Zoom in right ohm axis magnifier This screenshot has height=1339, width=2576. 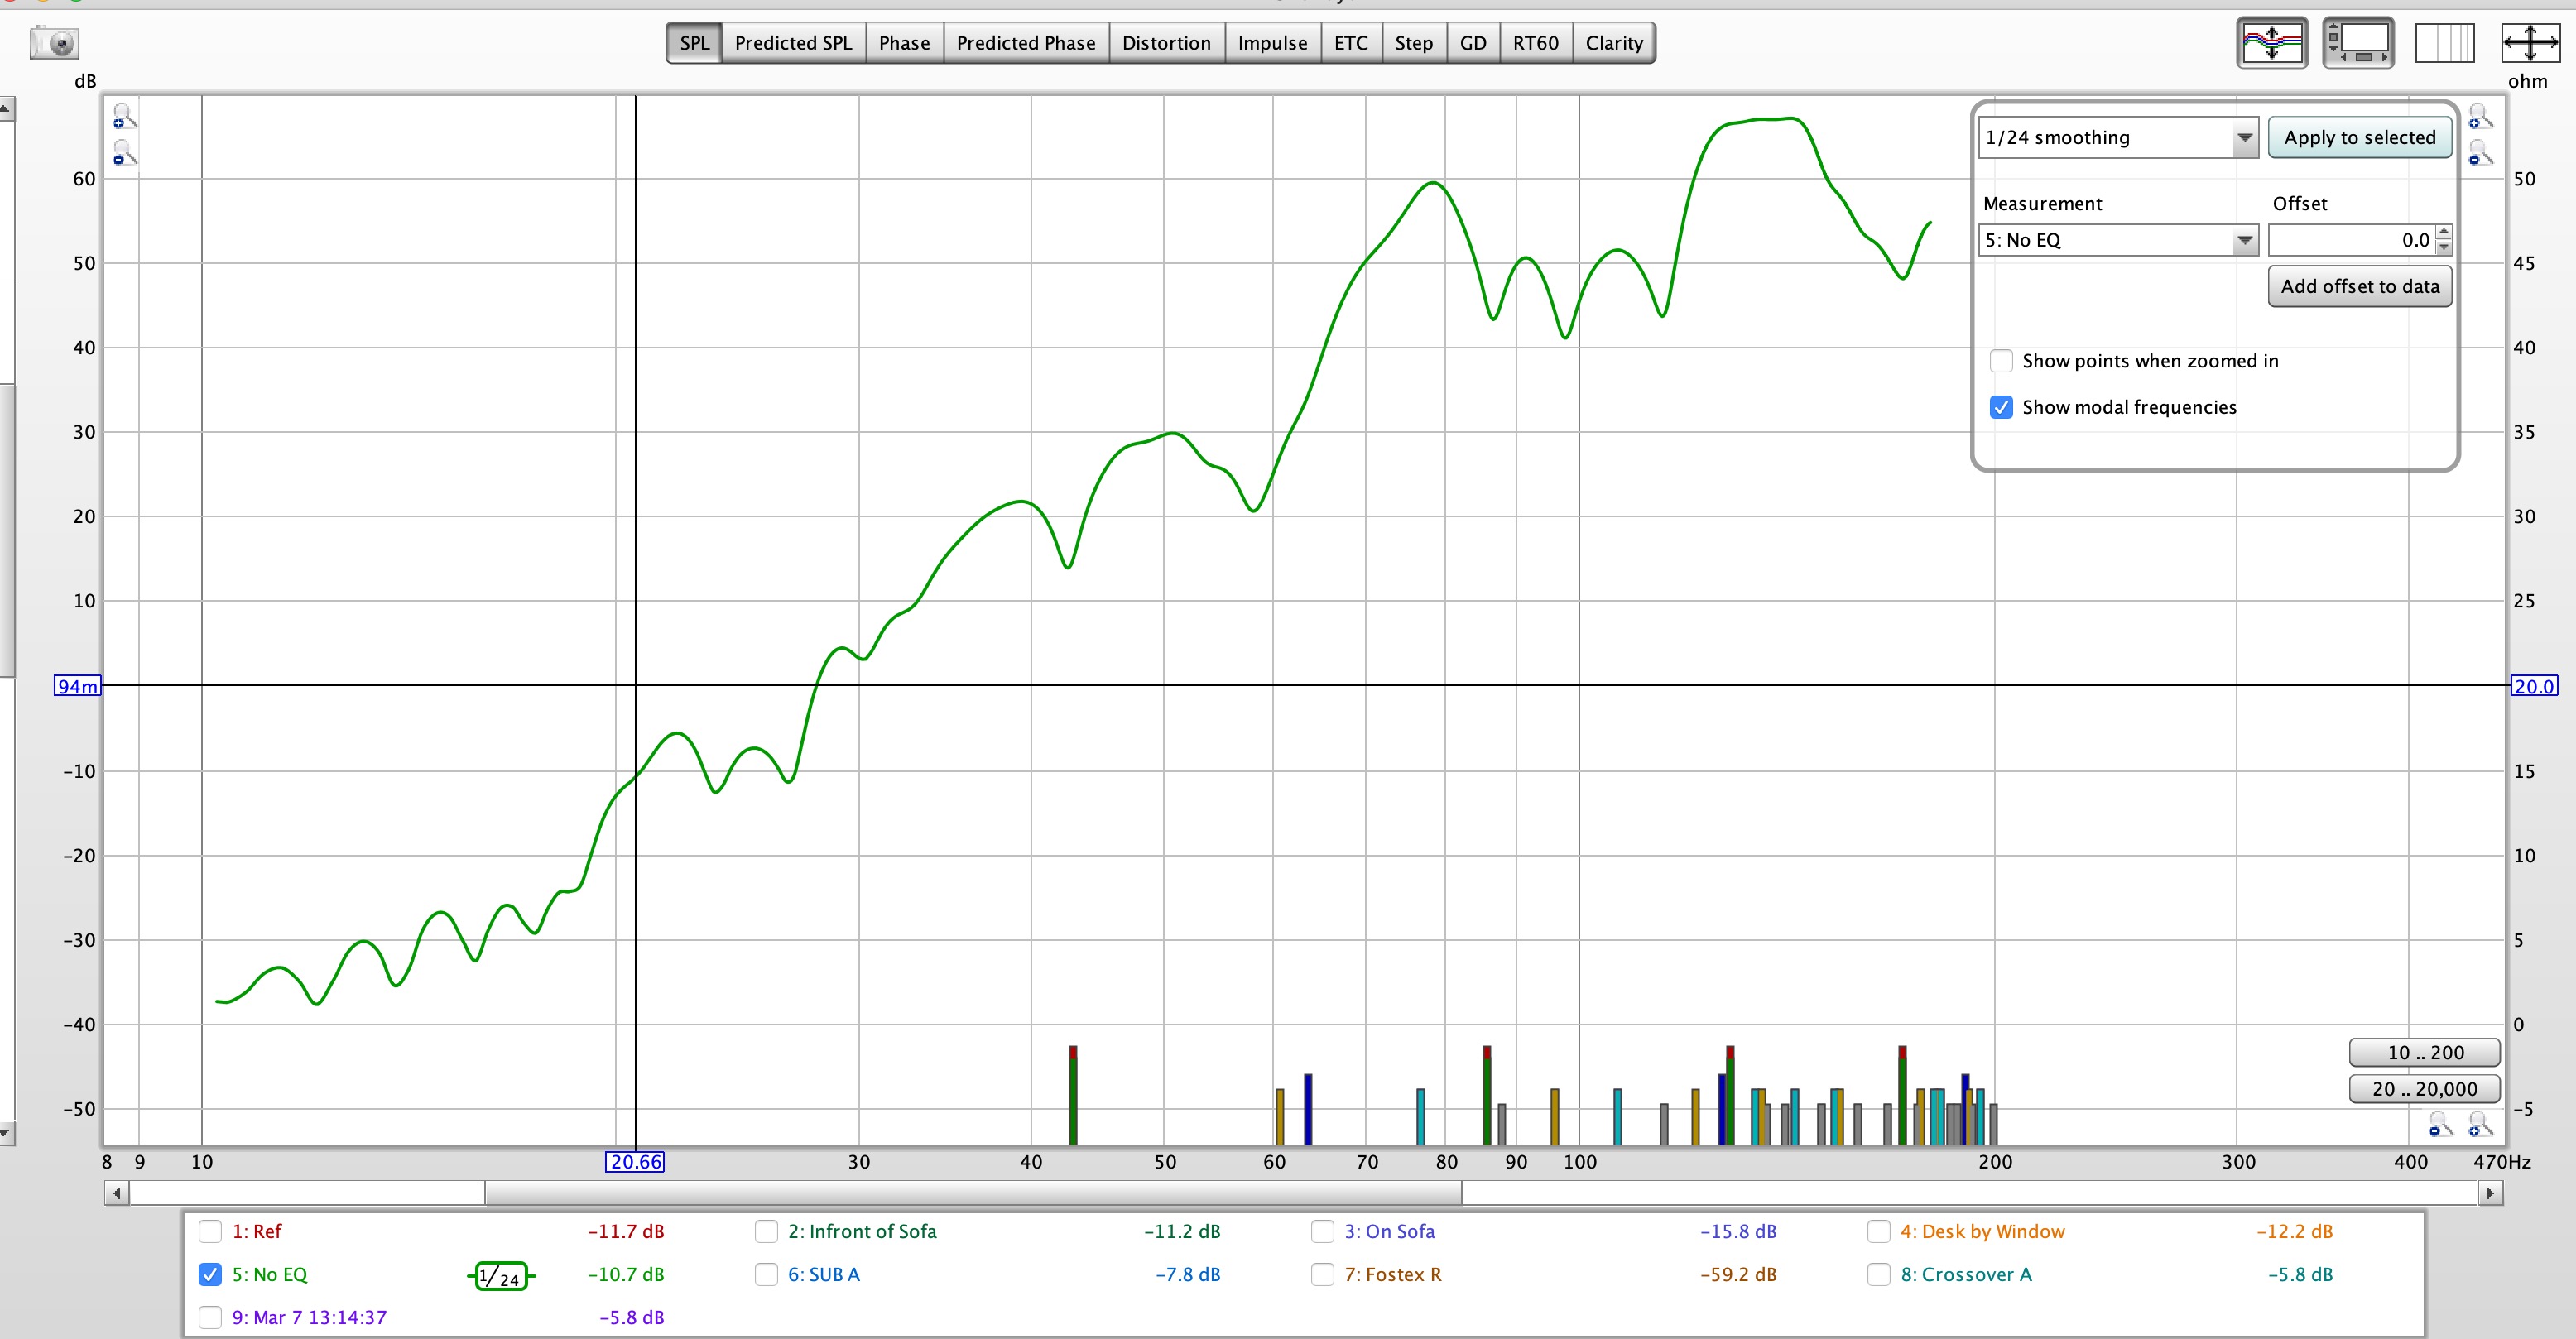2480,117
